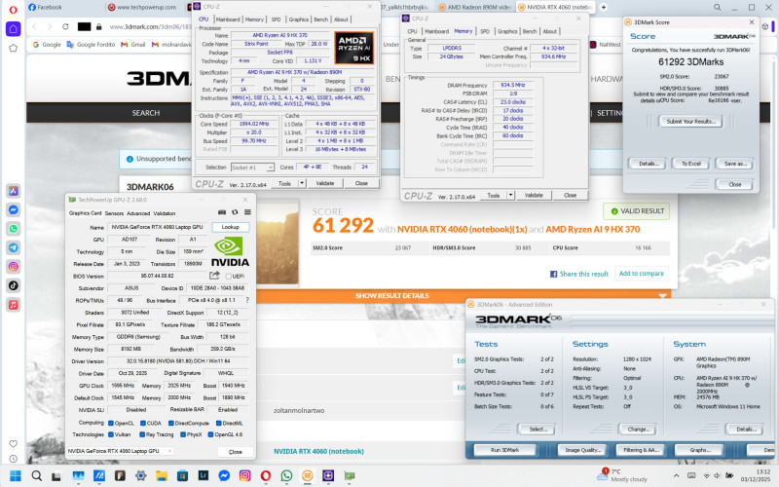Refresh GPU-Z readings

235,212
